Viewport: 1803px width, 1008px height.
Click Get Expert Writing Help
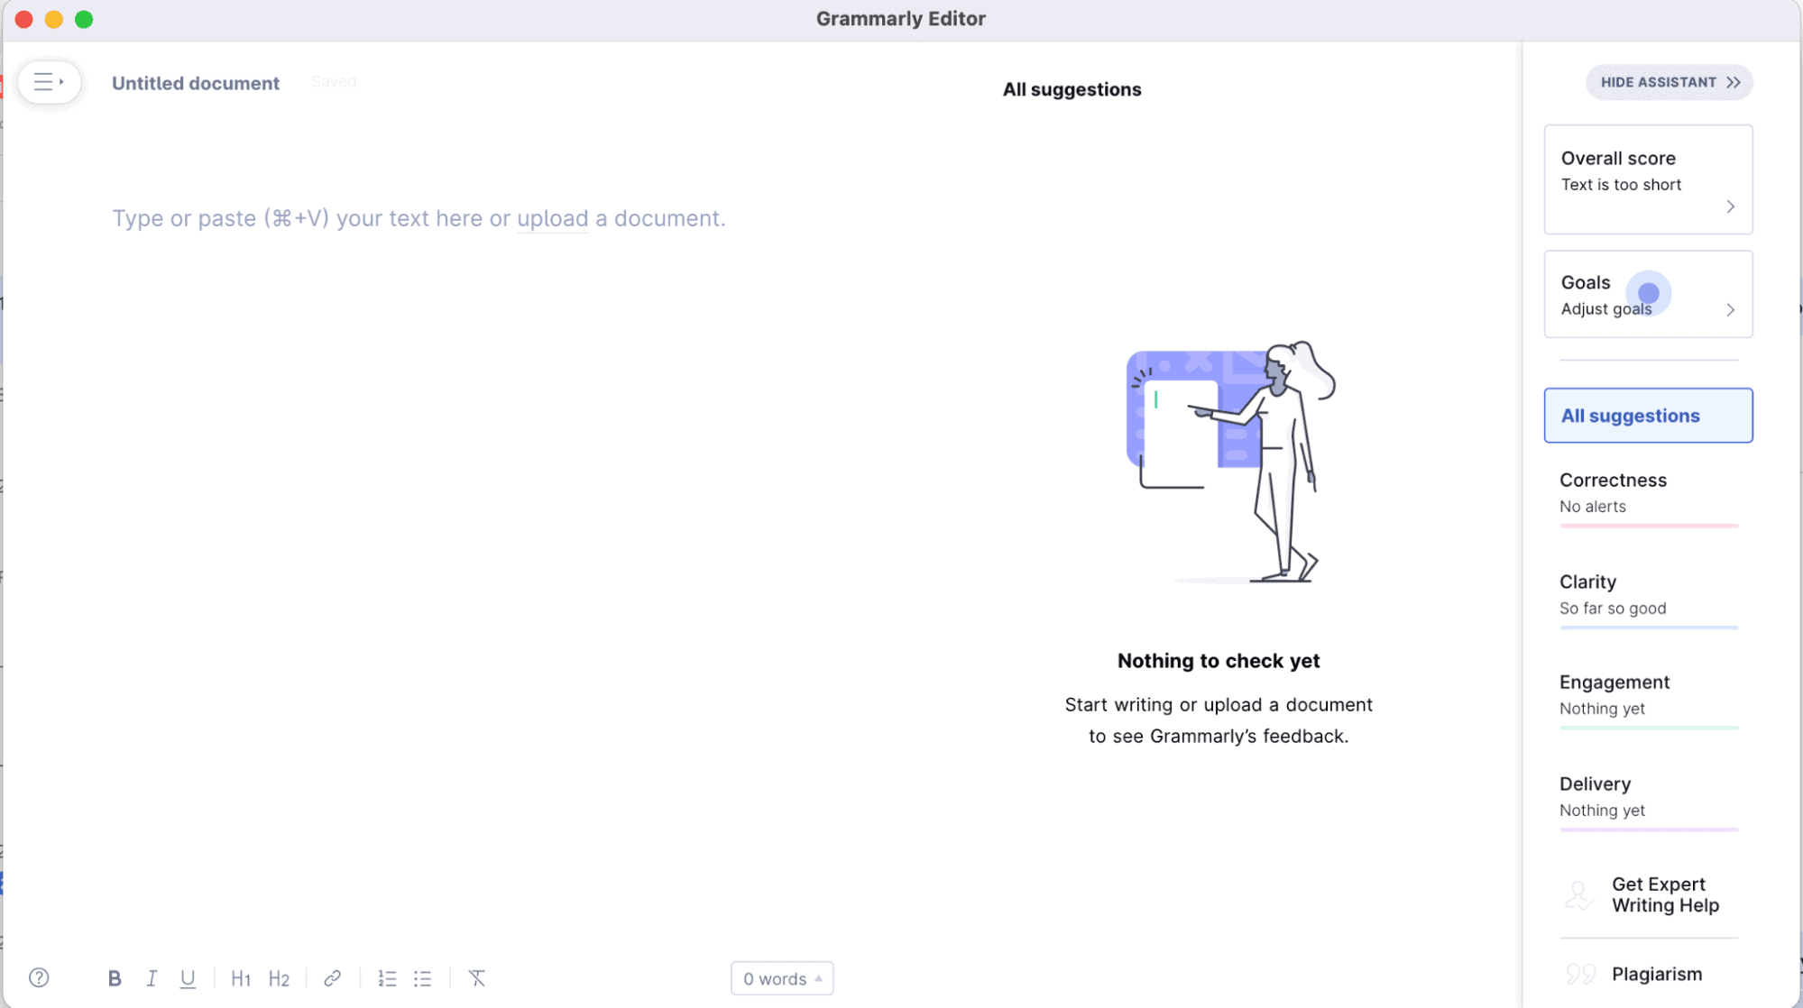1666,894
